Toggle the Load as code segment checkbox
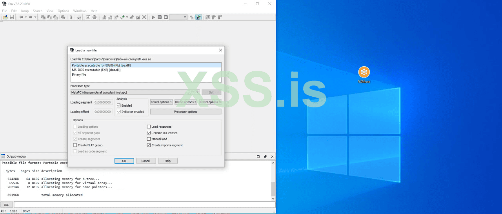The image size is (502, 214). pos(75,151)
